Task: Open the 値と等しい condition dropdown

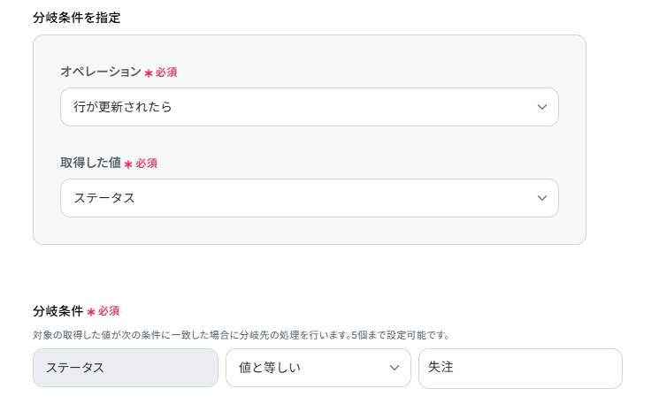Action: tap(318, 368)
